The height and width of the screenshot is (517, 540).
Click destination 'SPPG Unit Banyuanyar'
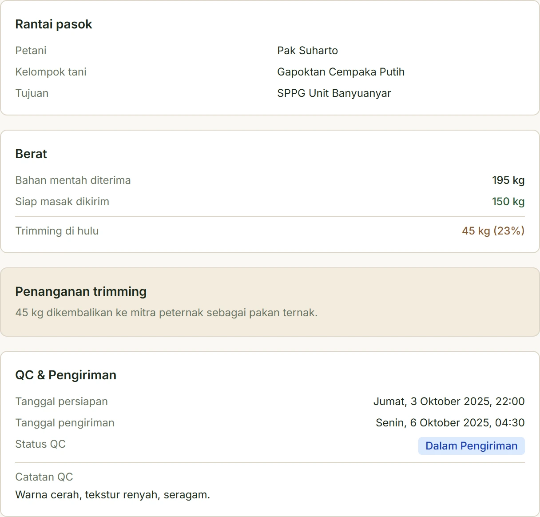(x=334, y=93)
